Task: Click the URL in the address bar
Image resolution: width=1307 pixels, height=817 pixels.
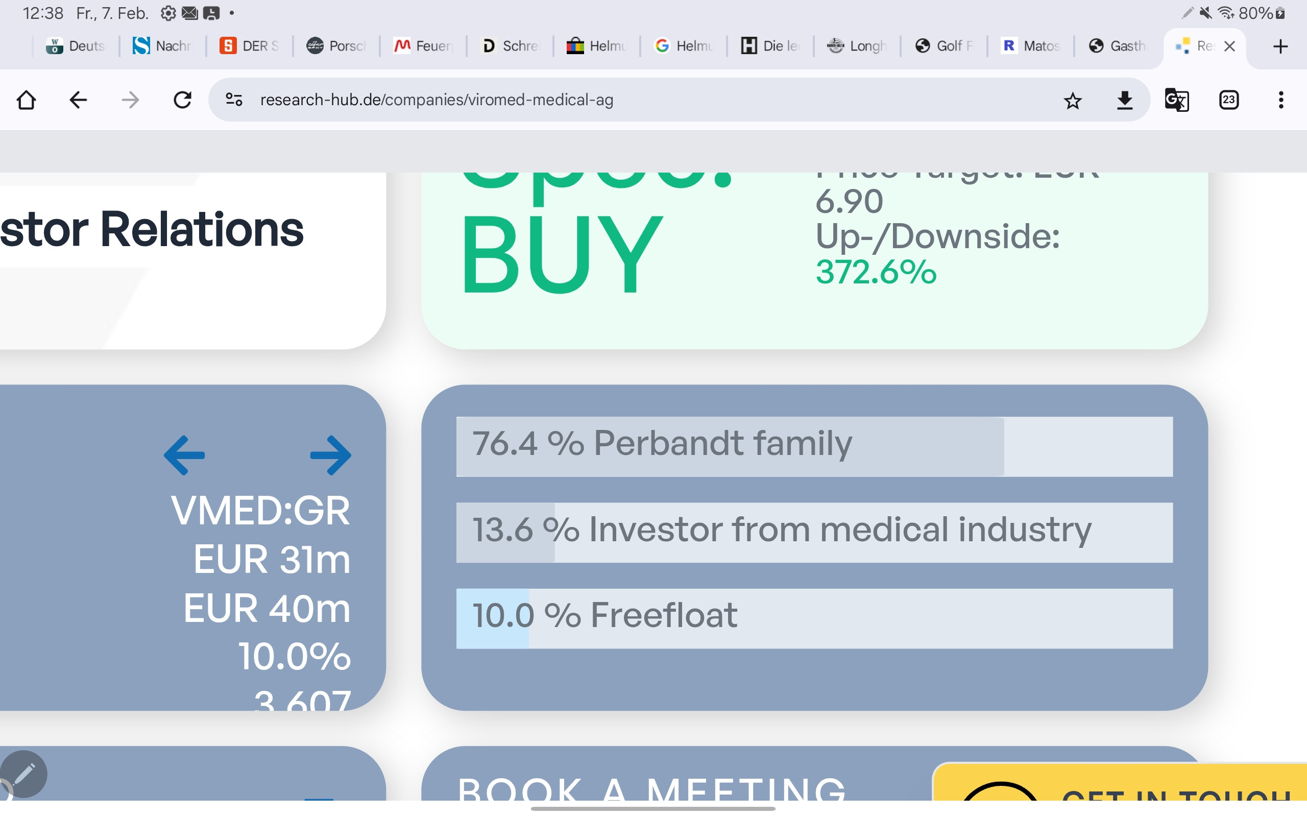Action: (x=437, y=100)
